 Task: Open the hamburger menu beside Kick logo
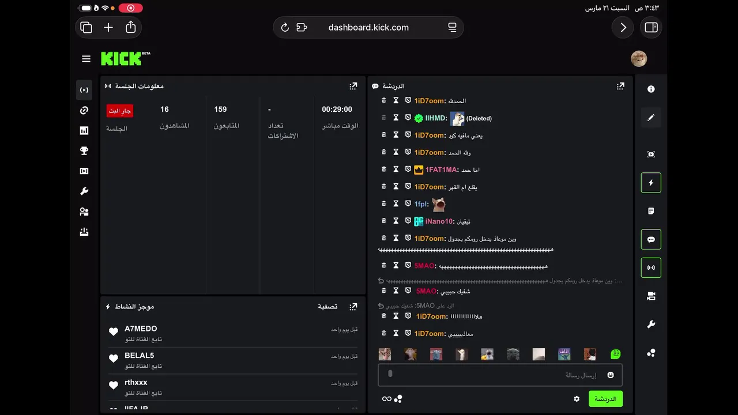click(86, 59)
